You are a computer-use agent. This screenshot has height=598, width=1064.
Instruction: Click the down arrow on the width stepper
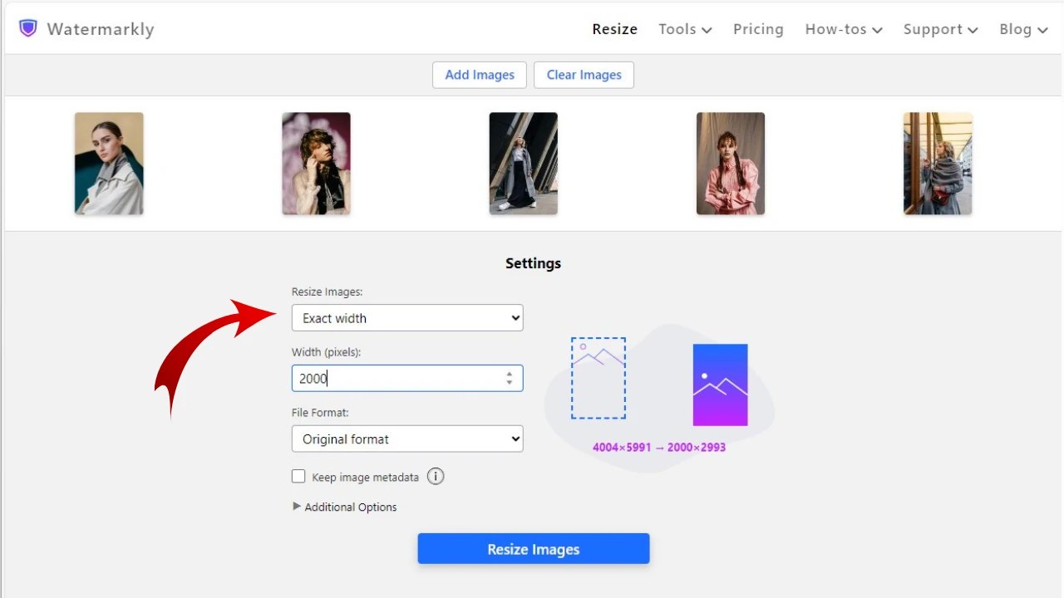point(509,382)
